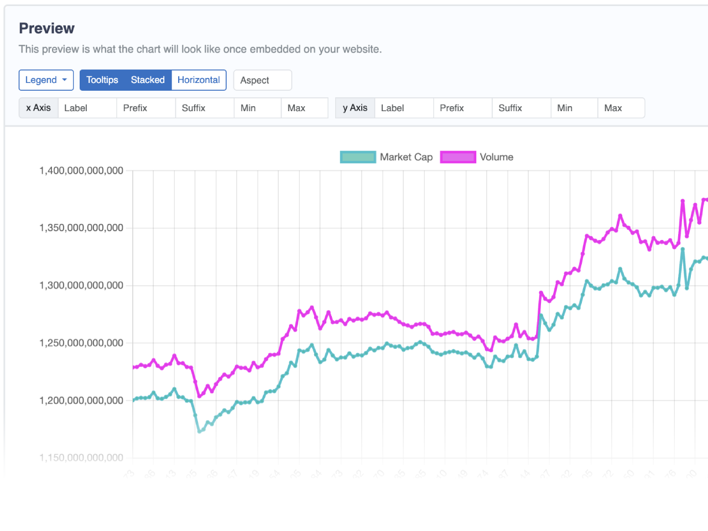This screenshot has width=708, height=531.
Task: Click the 1,400,000,000,000 axis value
Action: 81,170
